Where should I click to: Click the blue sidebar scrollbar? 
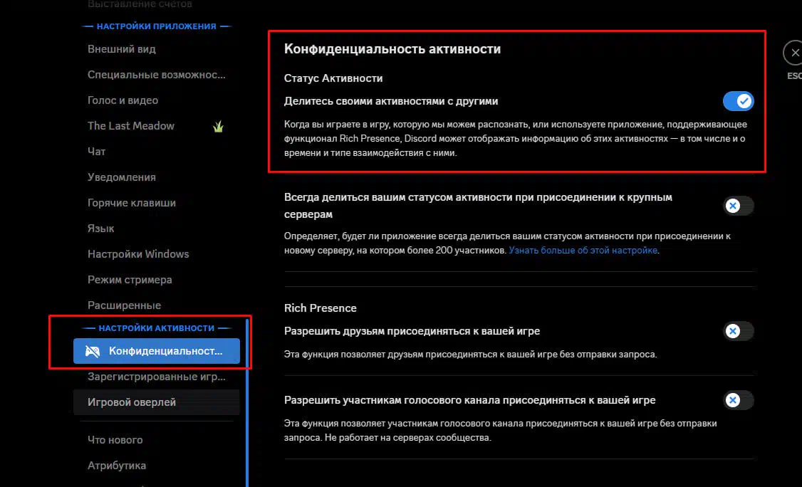(x=247, y=403)
